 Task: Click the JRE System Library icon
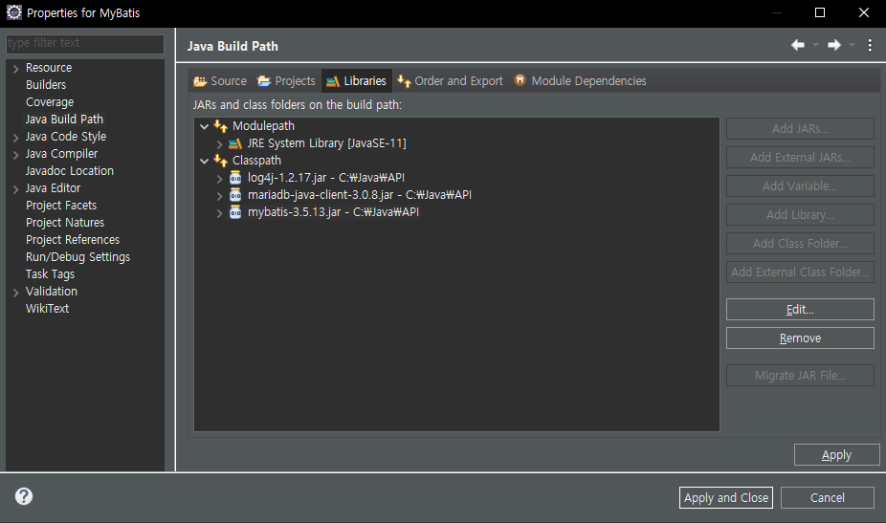click(x=235, y=143)
